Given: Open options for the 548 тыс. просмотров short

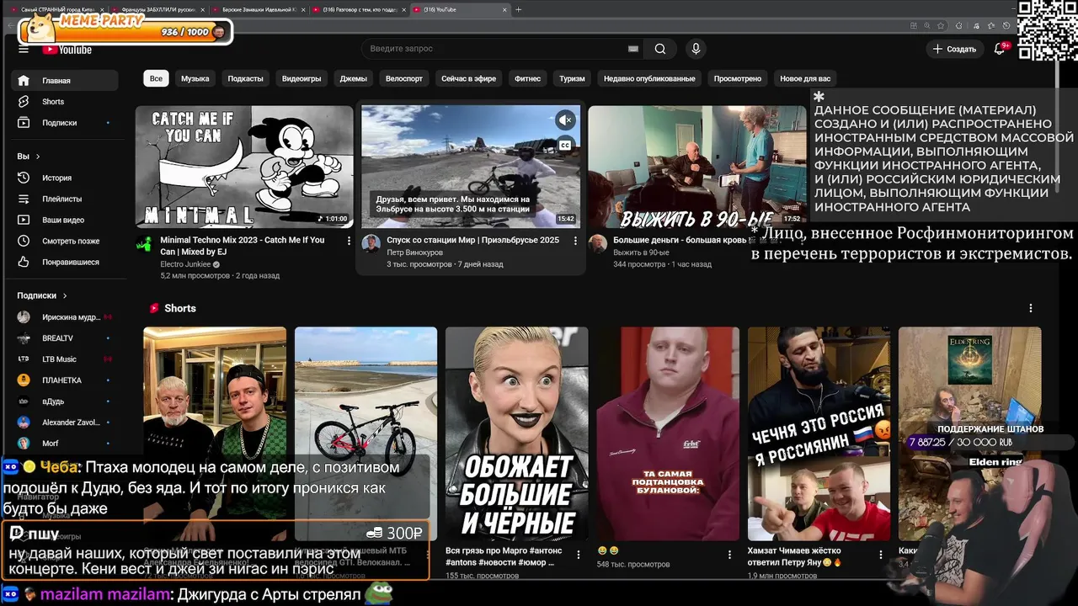Looking at the screenshot, I should [731, 553].
